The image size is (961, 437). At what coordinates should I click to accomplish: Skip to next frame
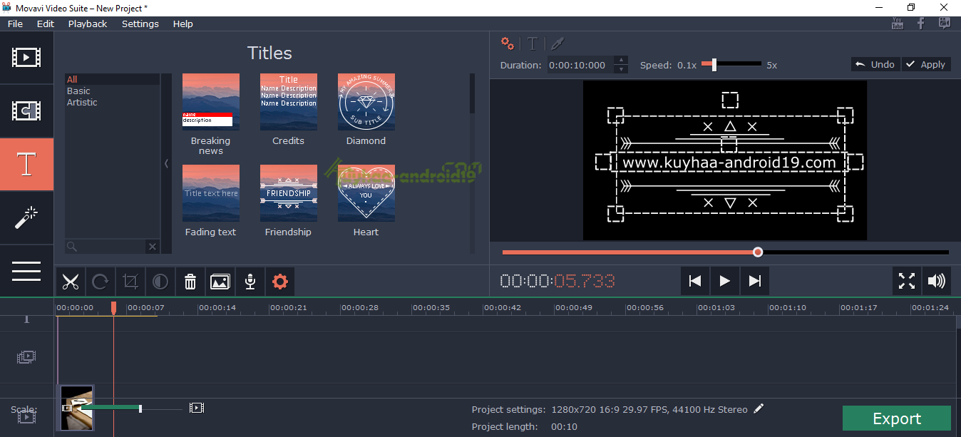[x=754, y=281]
